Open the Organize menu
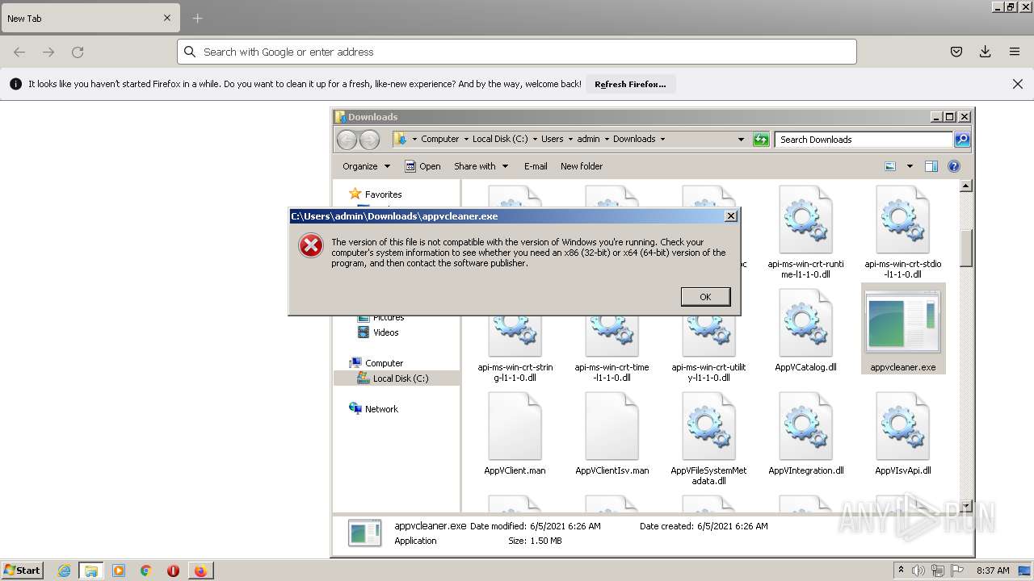The width and height of the screenshot is (1034, 581). [x=366, y=166]
